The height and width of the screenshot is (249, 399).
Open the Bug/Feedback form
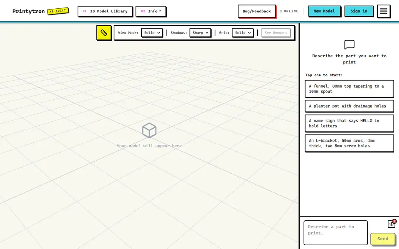tap(256, 11)
